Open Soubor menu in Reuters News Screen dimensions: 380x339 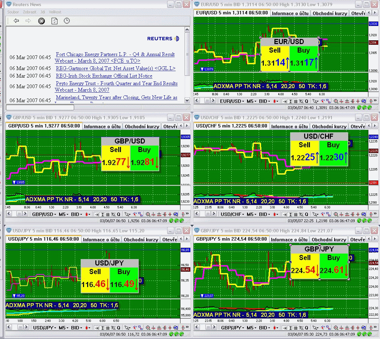coord(13,12)
